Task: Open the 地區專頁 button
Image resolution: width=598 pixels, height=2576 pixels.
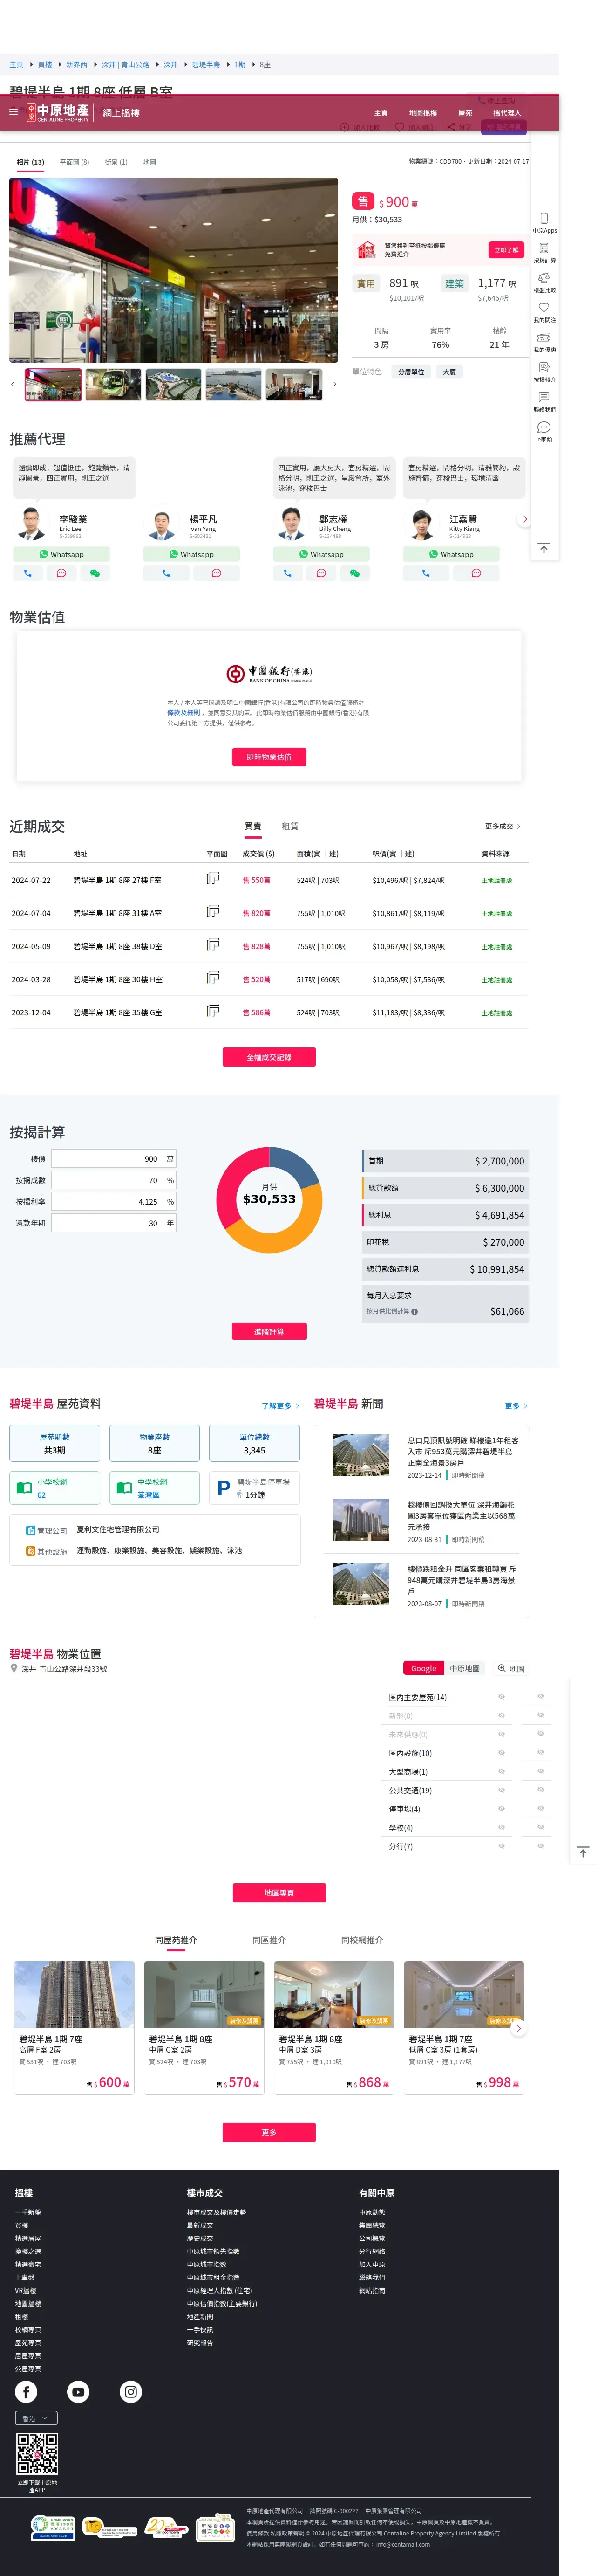Action: click(x=279, y=1893)
